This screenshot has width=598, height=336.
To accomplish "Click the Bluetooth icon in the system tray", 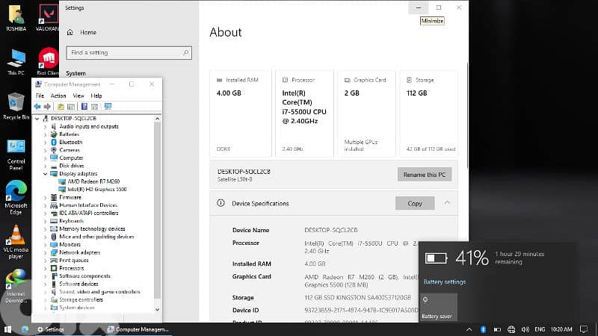I will coord(483,329).
